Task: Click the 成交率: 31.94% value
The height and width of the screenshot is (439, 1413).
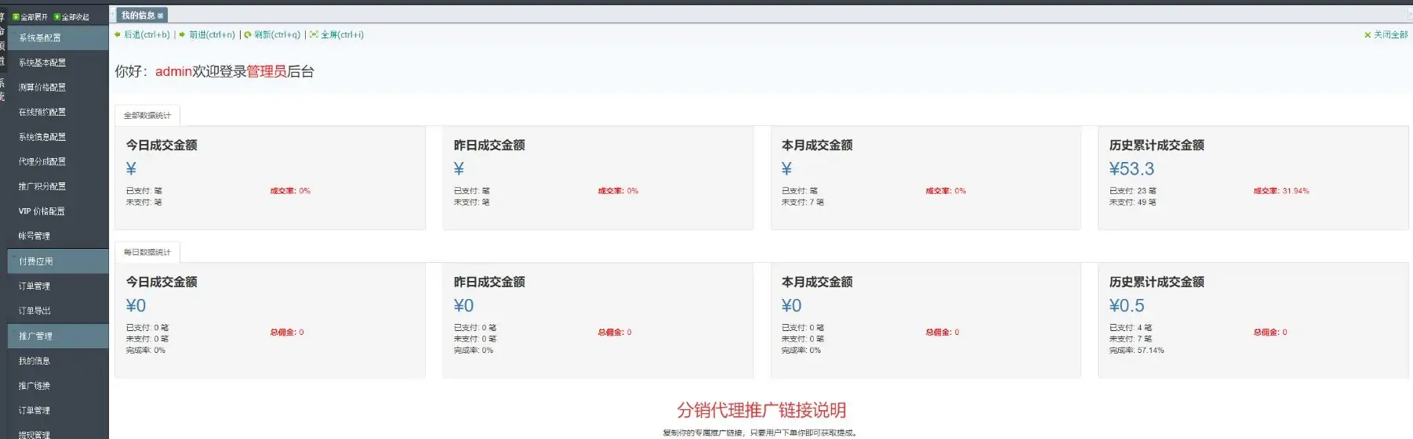Action: (x=1281, y=191)
